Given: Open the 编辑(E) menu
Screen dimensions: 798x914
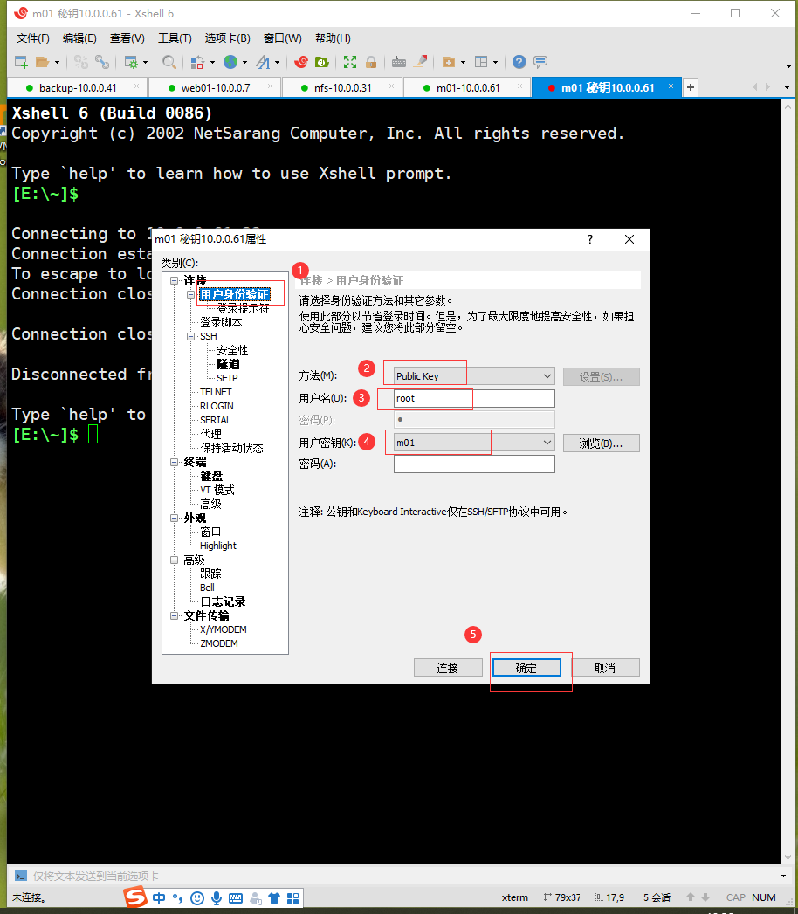Looking at the screenshot, I should click(x=79, y=38).
